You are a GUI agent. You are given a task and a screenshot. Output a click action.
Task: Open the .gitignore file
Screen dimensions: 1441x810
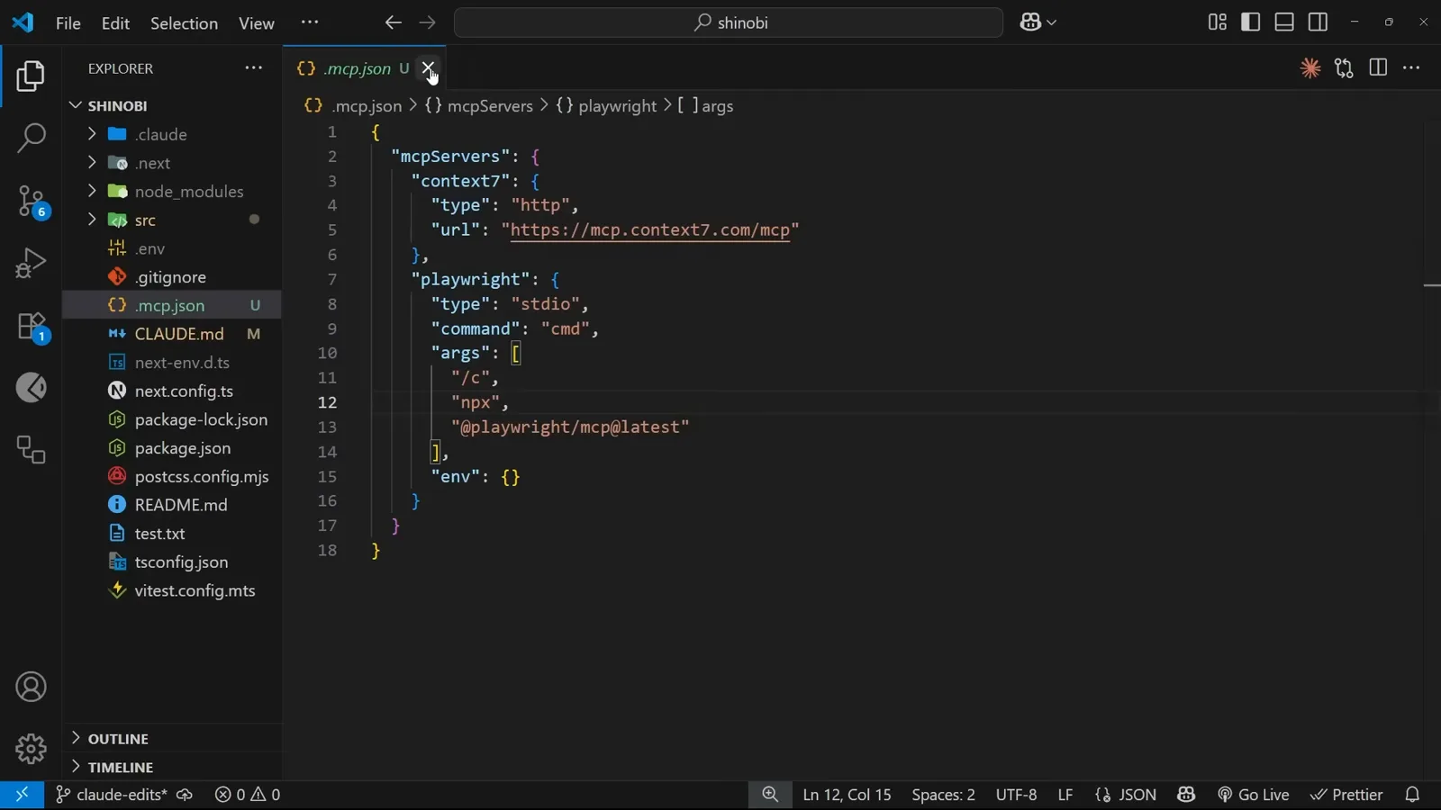pos(171,277)
